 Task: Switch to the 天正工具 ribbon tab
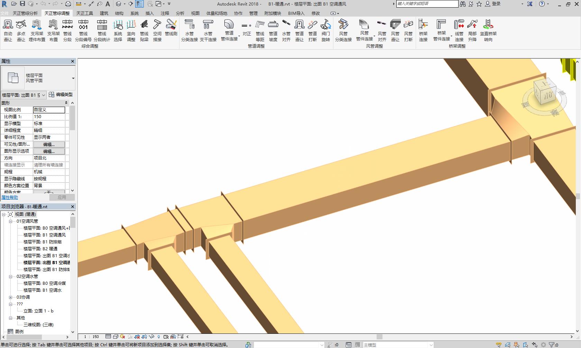[x=84, y=13]
